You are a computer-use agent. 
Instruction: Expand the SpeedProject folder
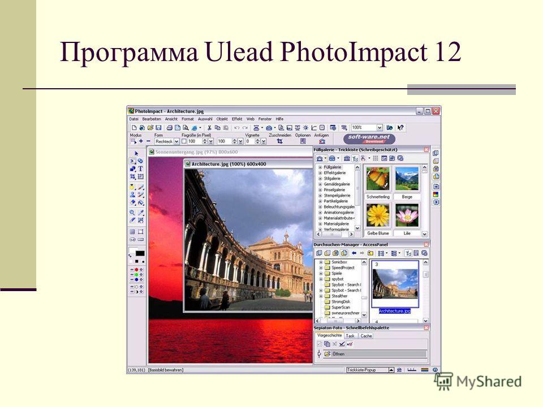click(x=321, y=268)
